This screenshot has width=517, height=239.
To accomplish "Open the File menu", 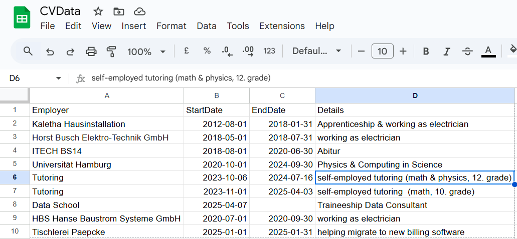I will [48, 26].
